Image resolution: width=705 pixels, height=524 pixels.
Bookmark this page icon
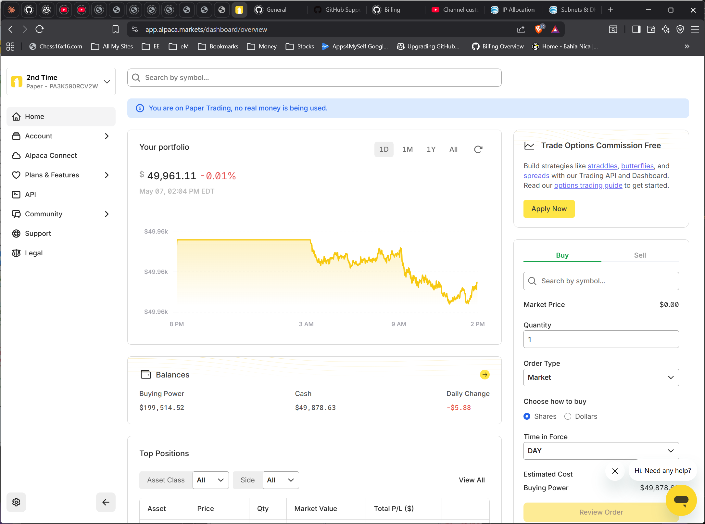(x=116, y=30)
